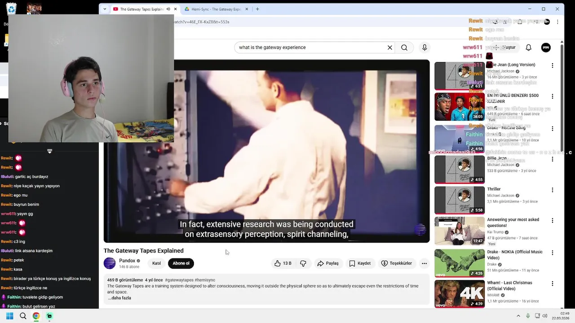Open Windows taskbar search
Viewport: 575px width, 323px height.
pos(23,316)
